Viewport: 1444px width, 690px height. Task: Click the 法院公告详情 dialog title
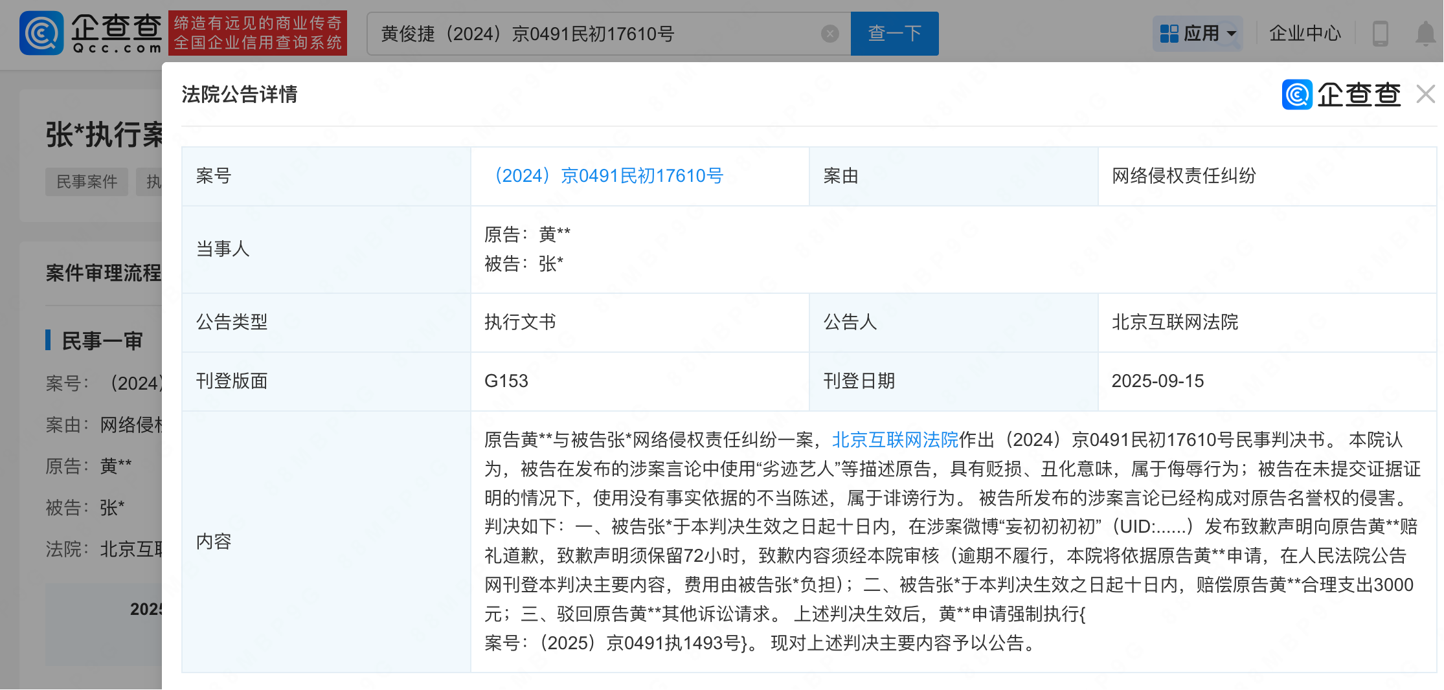click(x=239, y=95)
